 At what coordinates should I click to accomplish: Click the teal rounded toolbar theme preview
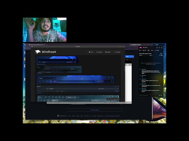coord(78,98)
